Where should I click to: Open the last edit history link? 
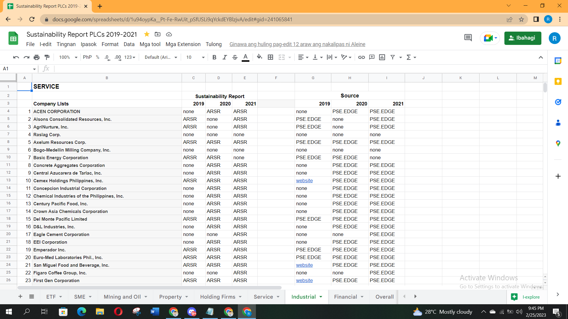coord(297,44)
